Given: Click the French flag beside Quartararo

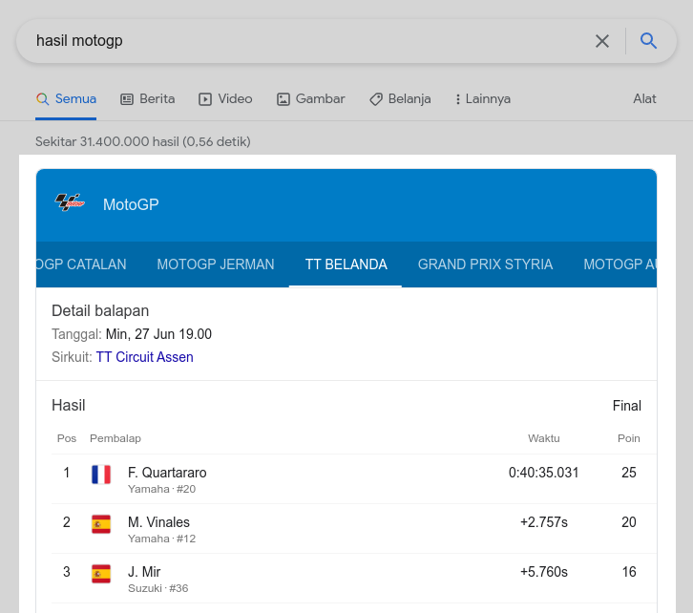Looking at the screenshot, I should pyautogui.click(x=101, y=475).
